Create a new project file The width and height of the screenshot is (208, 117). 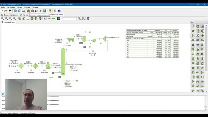(x=2, y=11)
